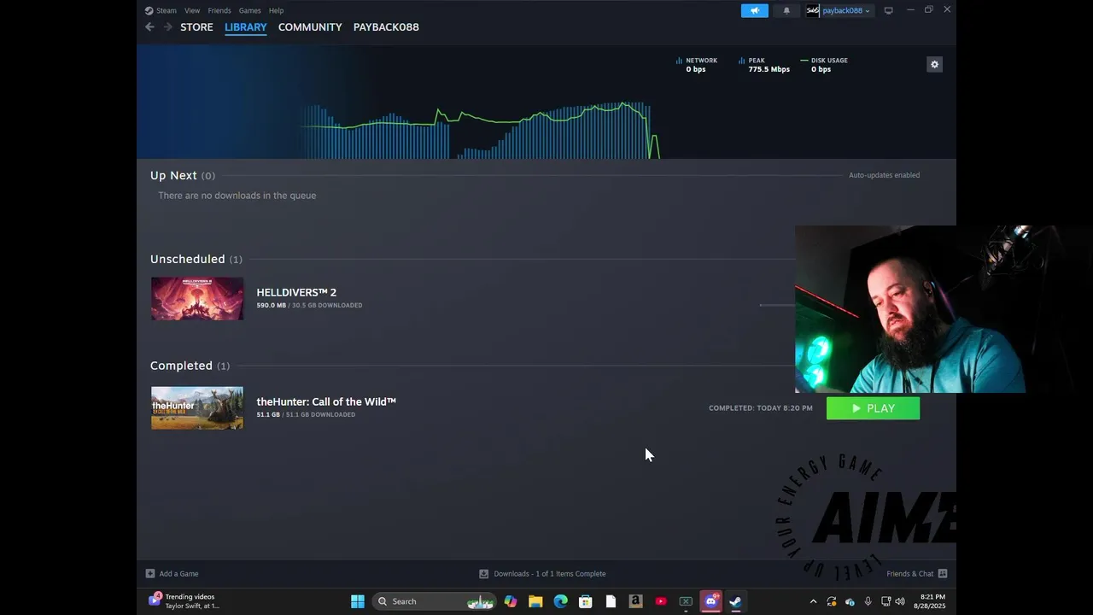Click the PEAK 775.5 Mbps stat
Viewport: 1093px width, 615px height.
coord(764,65)
